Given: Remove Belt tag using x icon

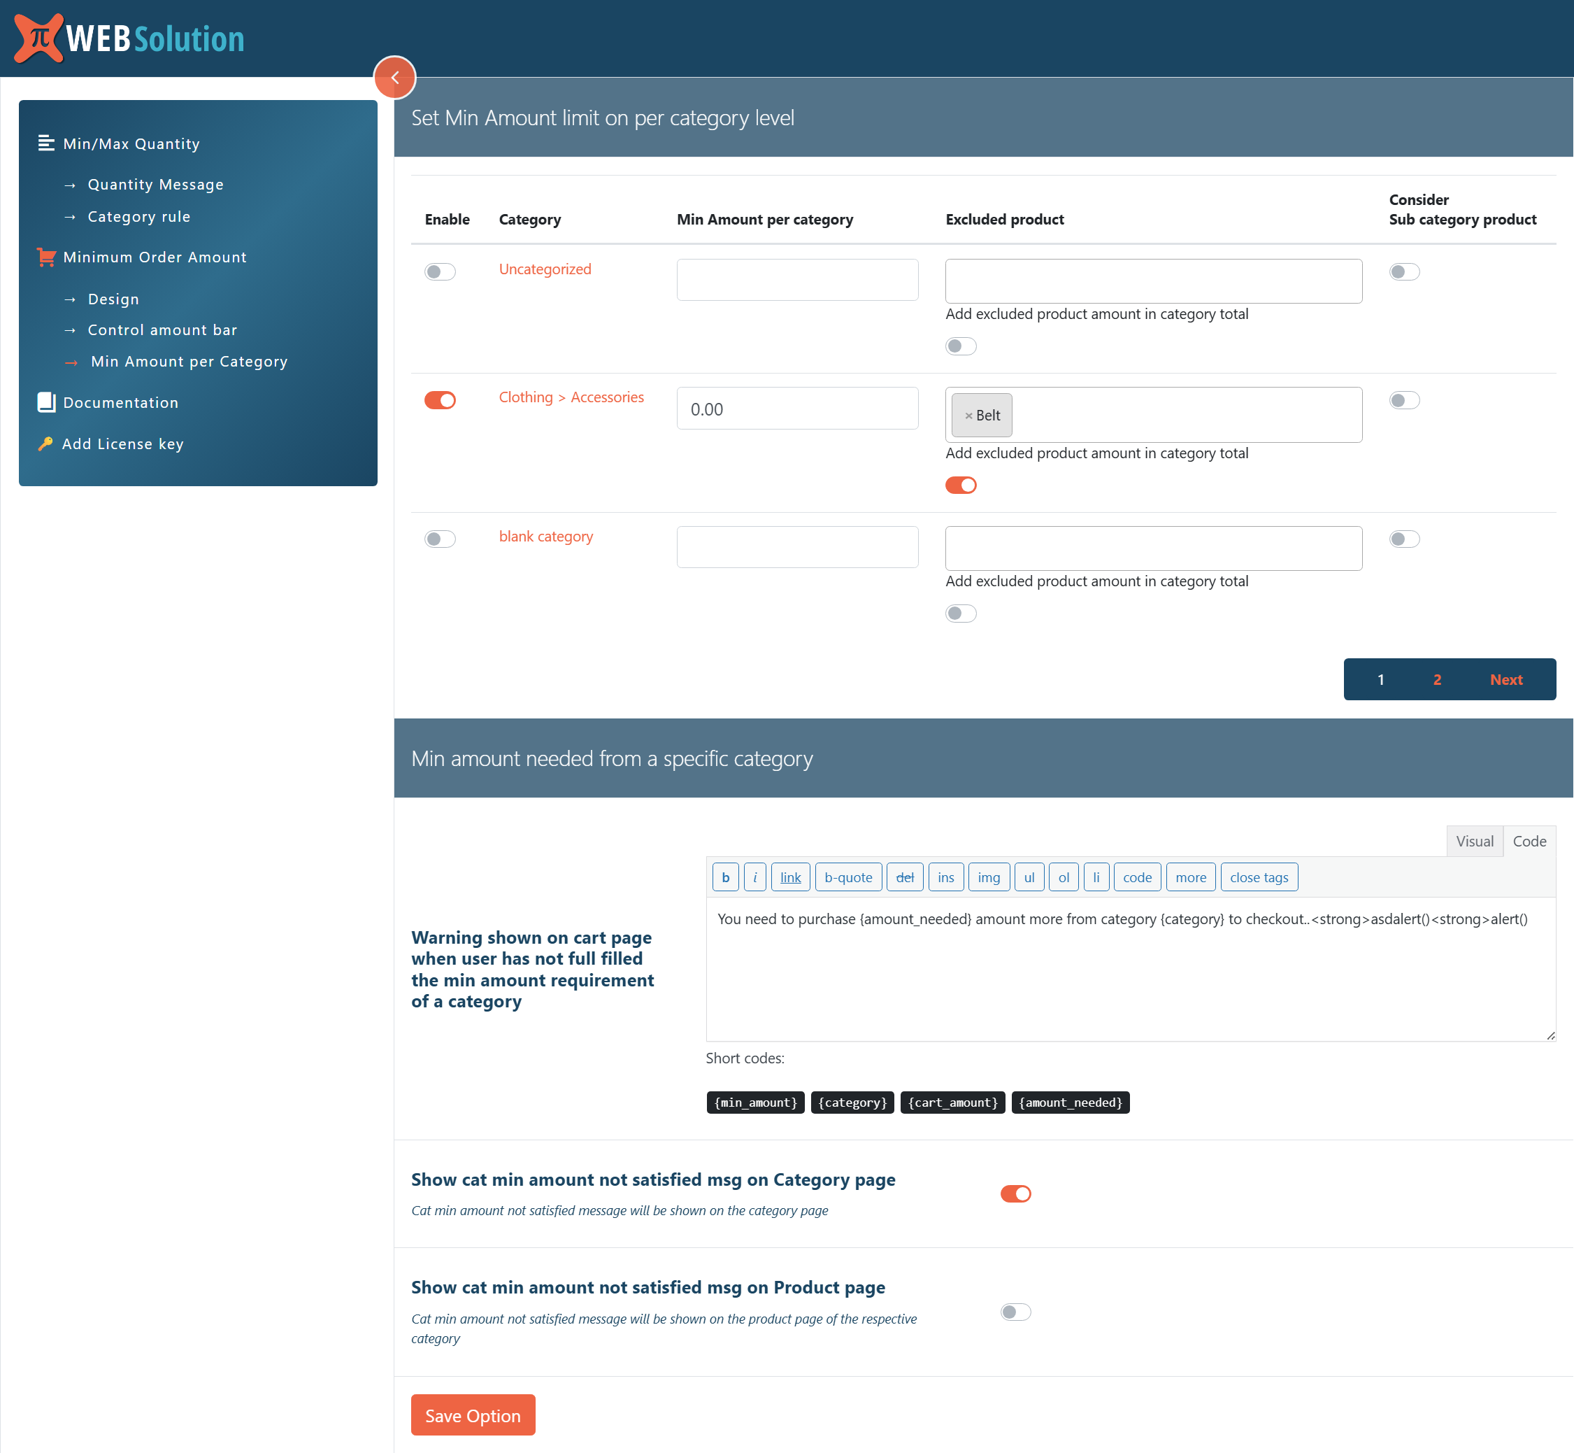Looking at the screenshot, I should 968,415.
